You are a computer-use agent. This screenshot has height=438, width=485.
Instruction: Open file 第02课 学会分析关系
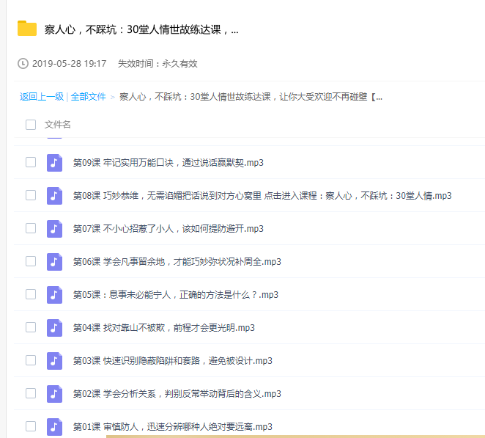[177, 394]
